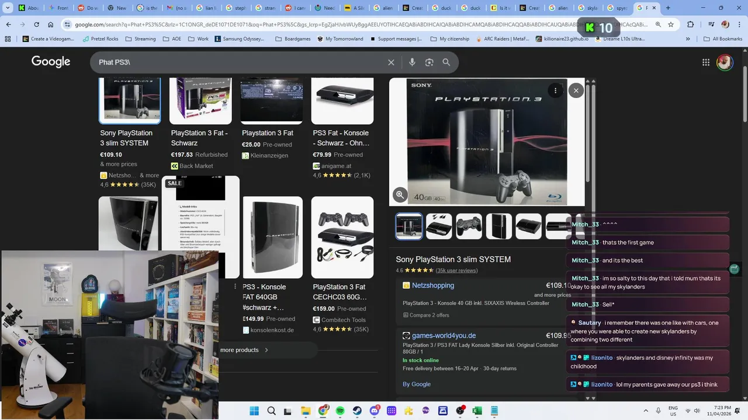Open File Explorer from the taskbar
The image size is (748, 420).
tap(306, 411)
